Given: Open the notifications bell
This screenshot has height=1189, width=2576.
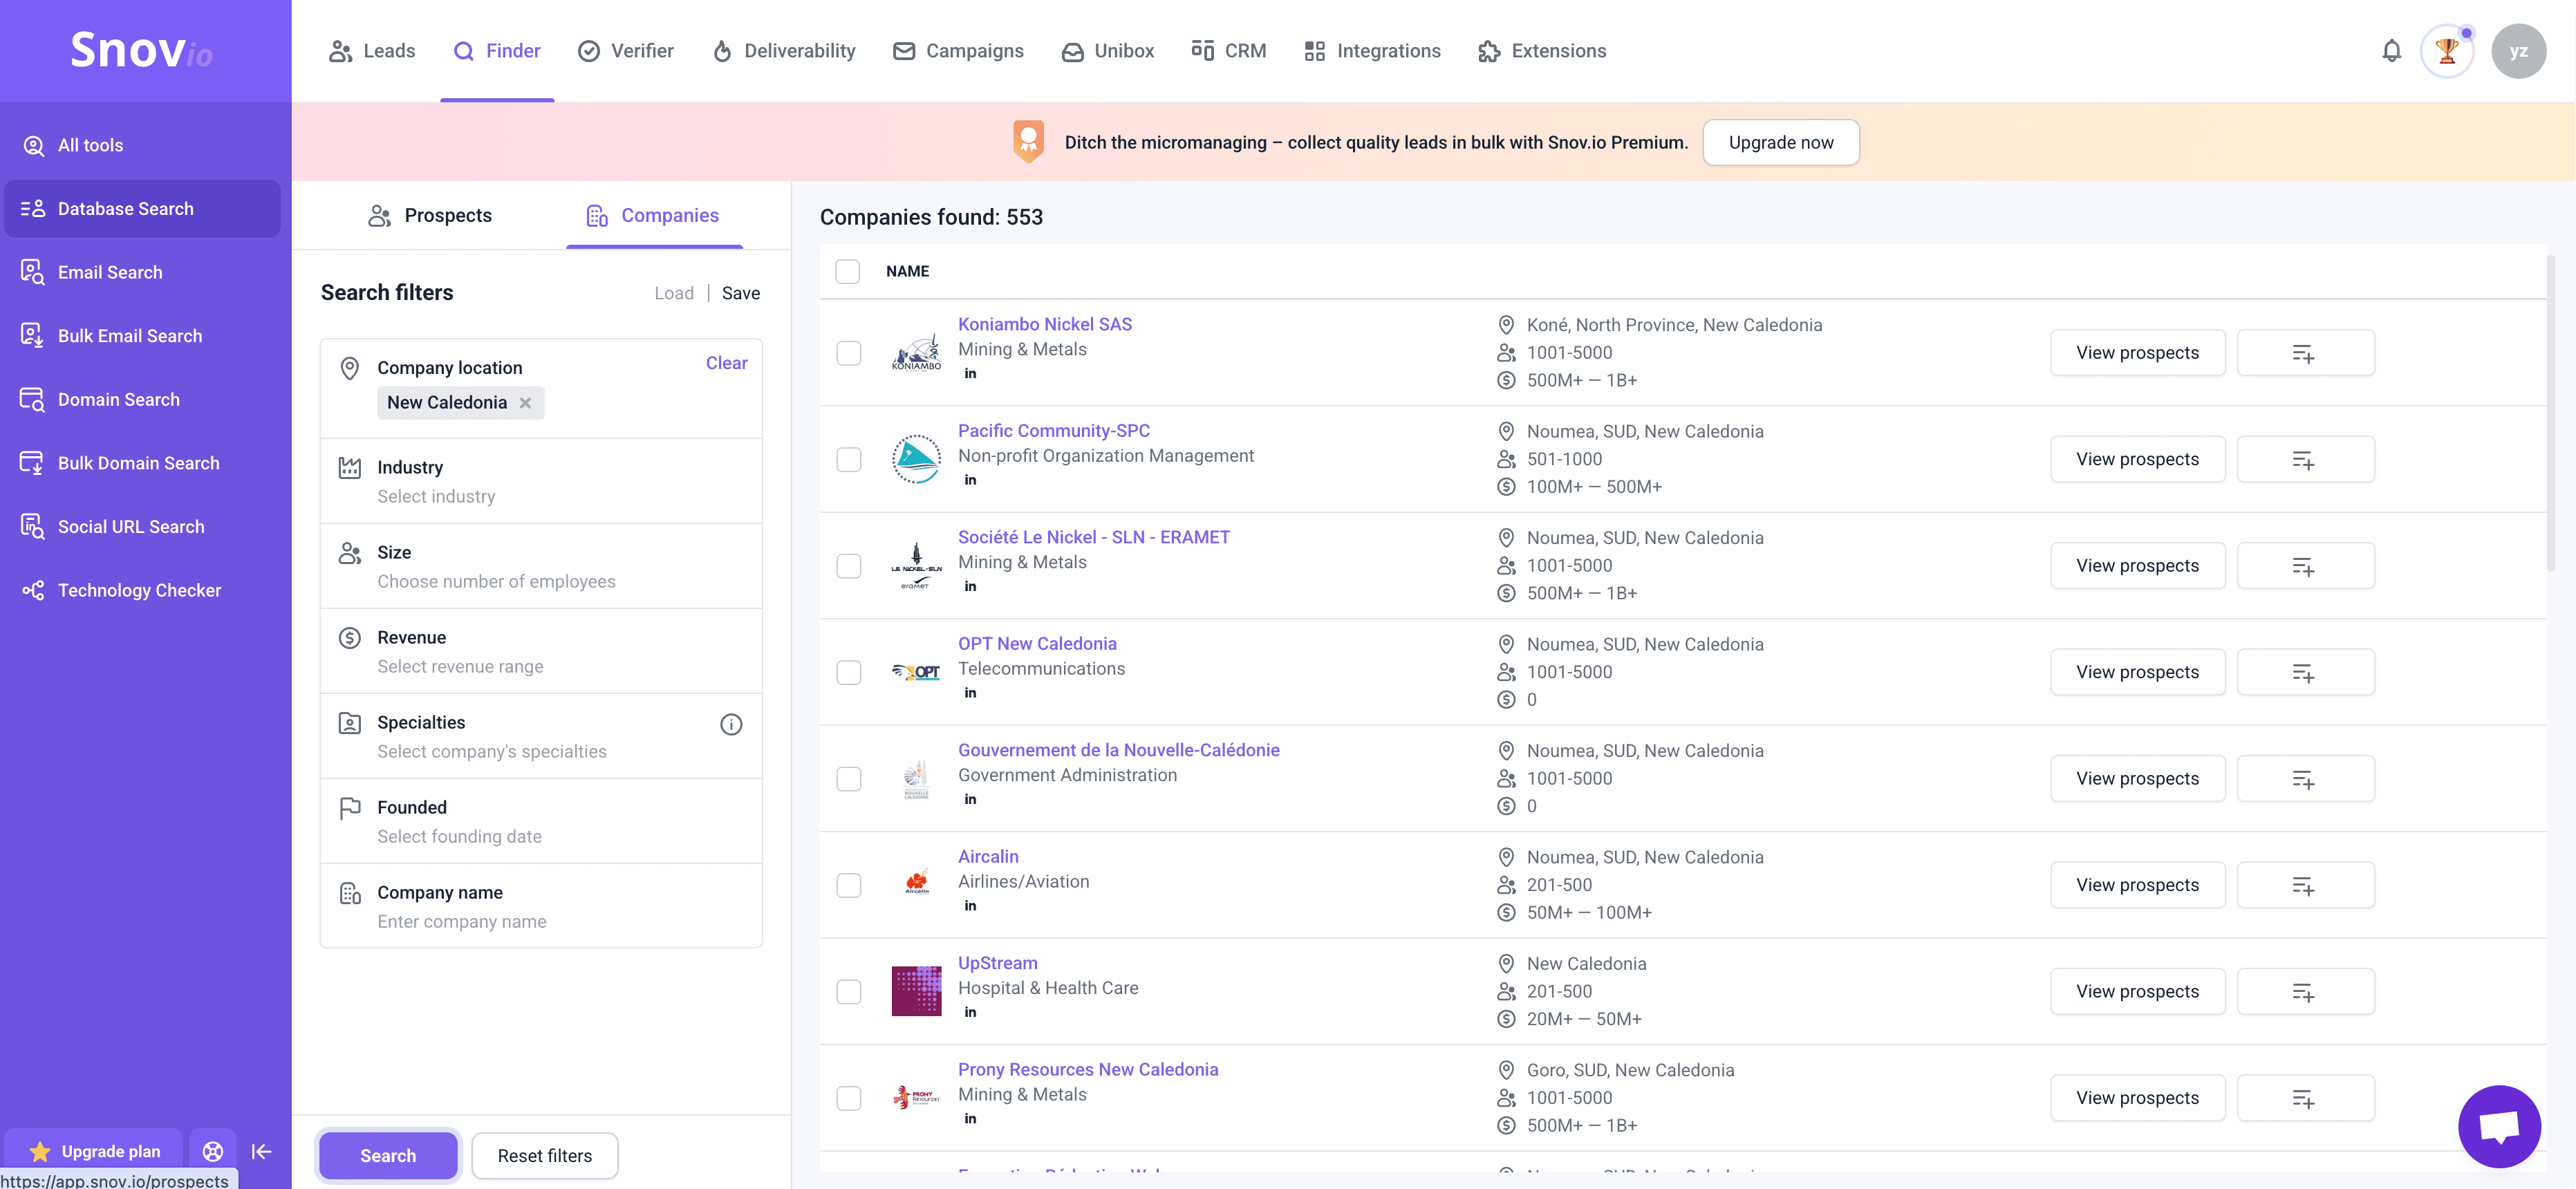Looking at the screenshot, I should pyautogui.click(x=2392, y=51).
